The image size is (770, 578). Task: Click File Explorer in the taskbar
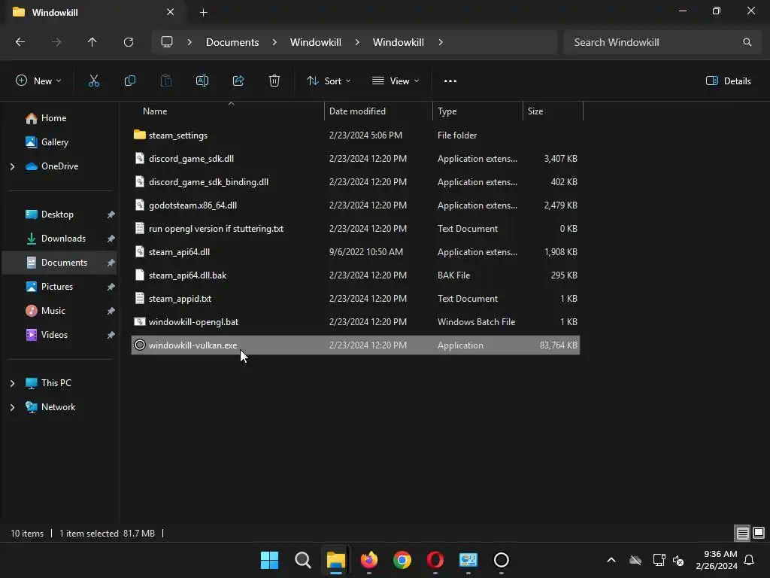(x=336, y=560)
